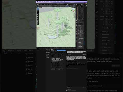This screenshot has width=123, height=92.
Task: Open the Object Mode dropdown in viewport header
Action: tap(40, 6)
